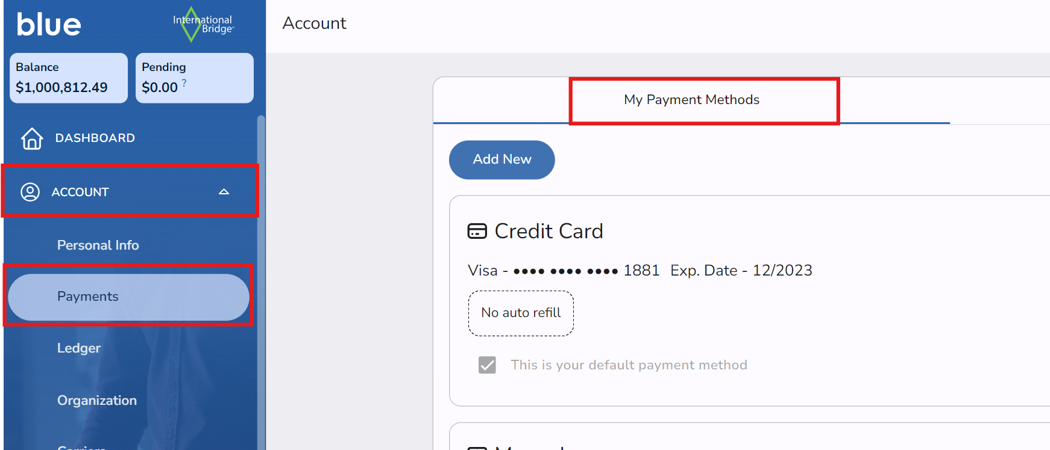Go to the Ledger page
1050x450 pixels.
point(79,348)
